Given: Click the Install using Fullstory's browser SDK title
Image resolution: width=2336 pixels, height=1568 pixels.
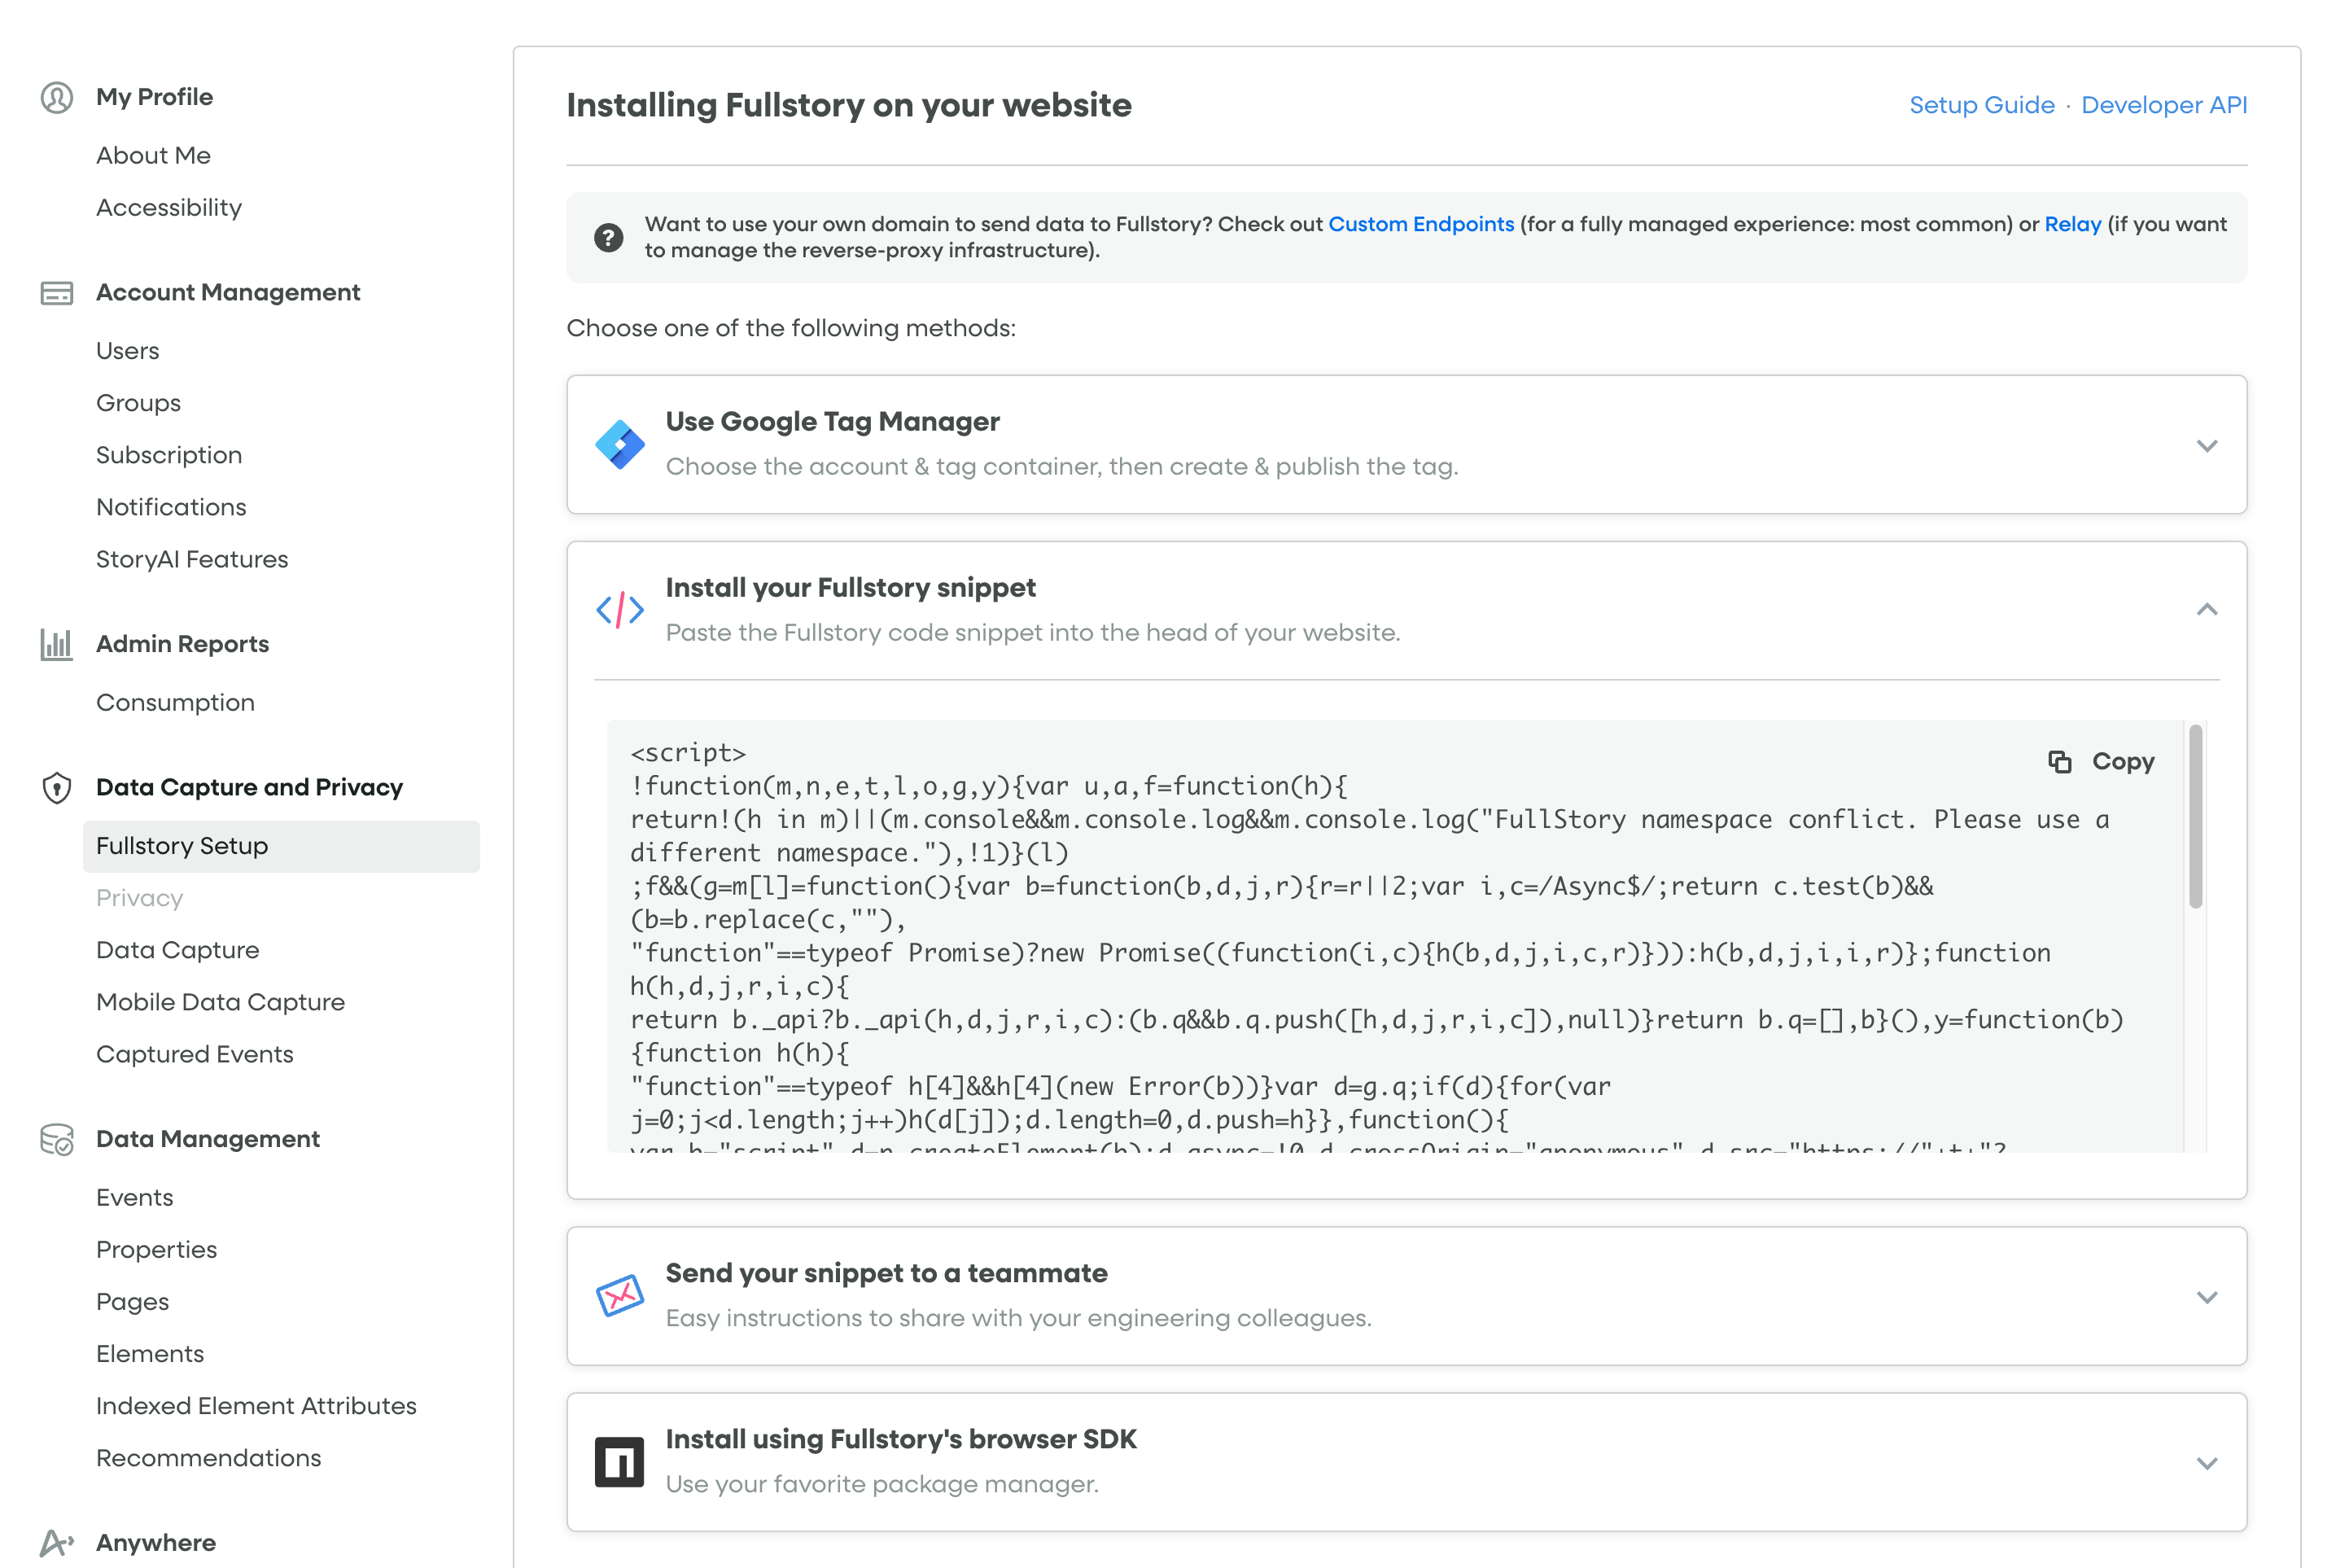Looking at the screenshot, I should tap(900, 1440).
